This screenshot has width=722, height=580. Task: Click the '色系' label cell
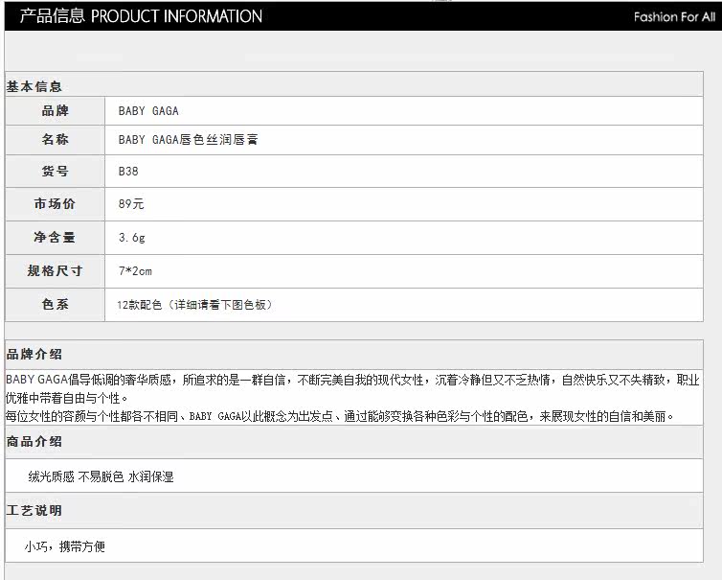click(x=56, y=304)
